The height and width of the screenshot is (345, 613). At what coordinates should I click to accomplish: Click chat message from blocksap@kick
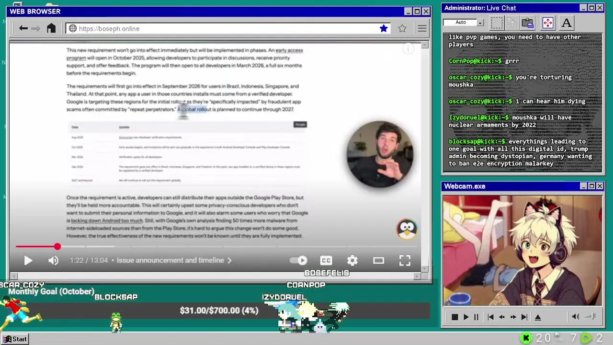[x=521, y=152]
